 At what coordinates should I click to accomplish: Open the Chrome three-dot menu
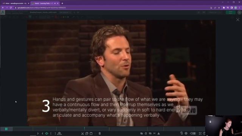point(240,8)
